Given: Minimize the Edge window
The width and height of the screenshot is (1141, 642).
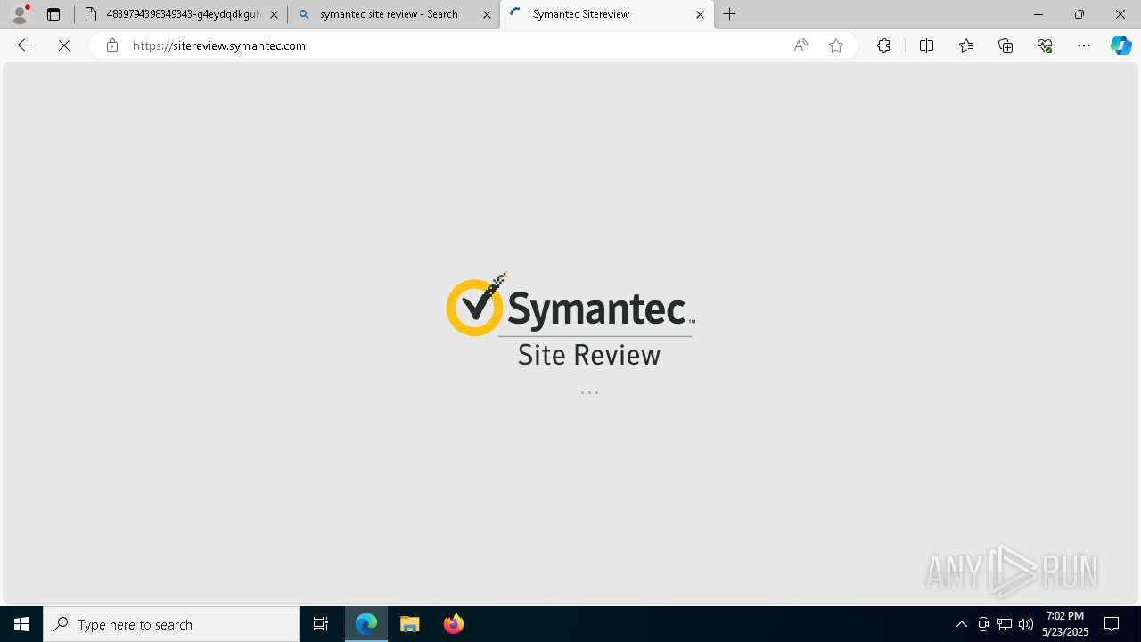Looking at the screenshot, I should point(1038,14).
